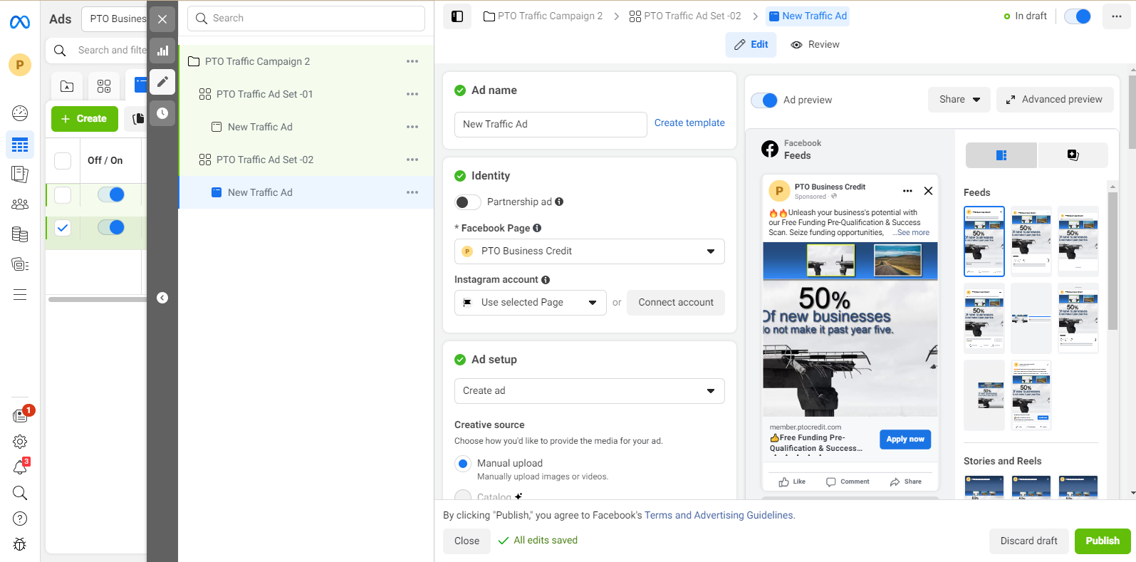The image size is (1136, 562).
Task: Check the header select-all checkbox beside Off / On
Action: [63, 161]
